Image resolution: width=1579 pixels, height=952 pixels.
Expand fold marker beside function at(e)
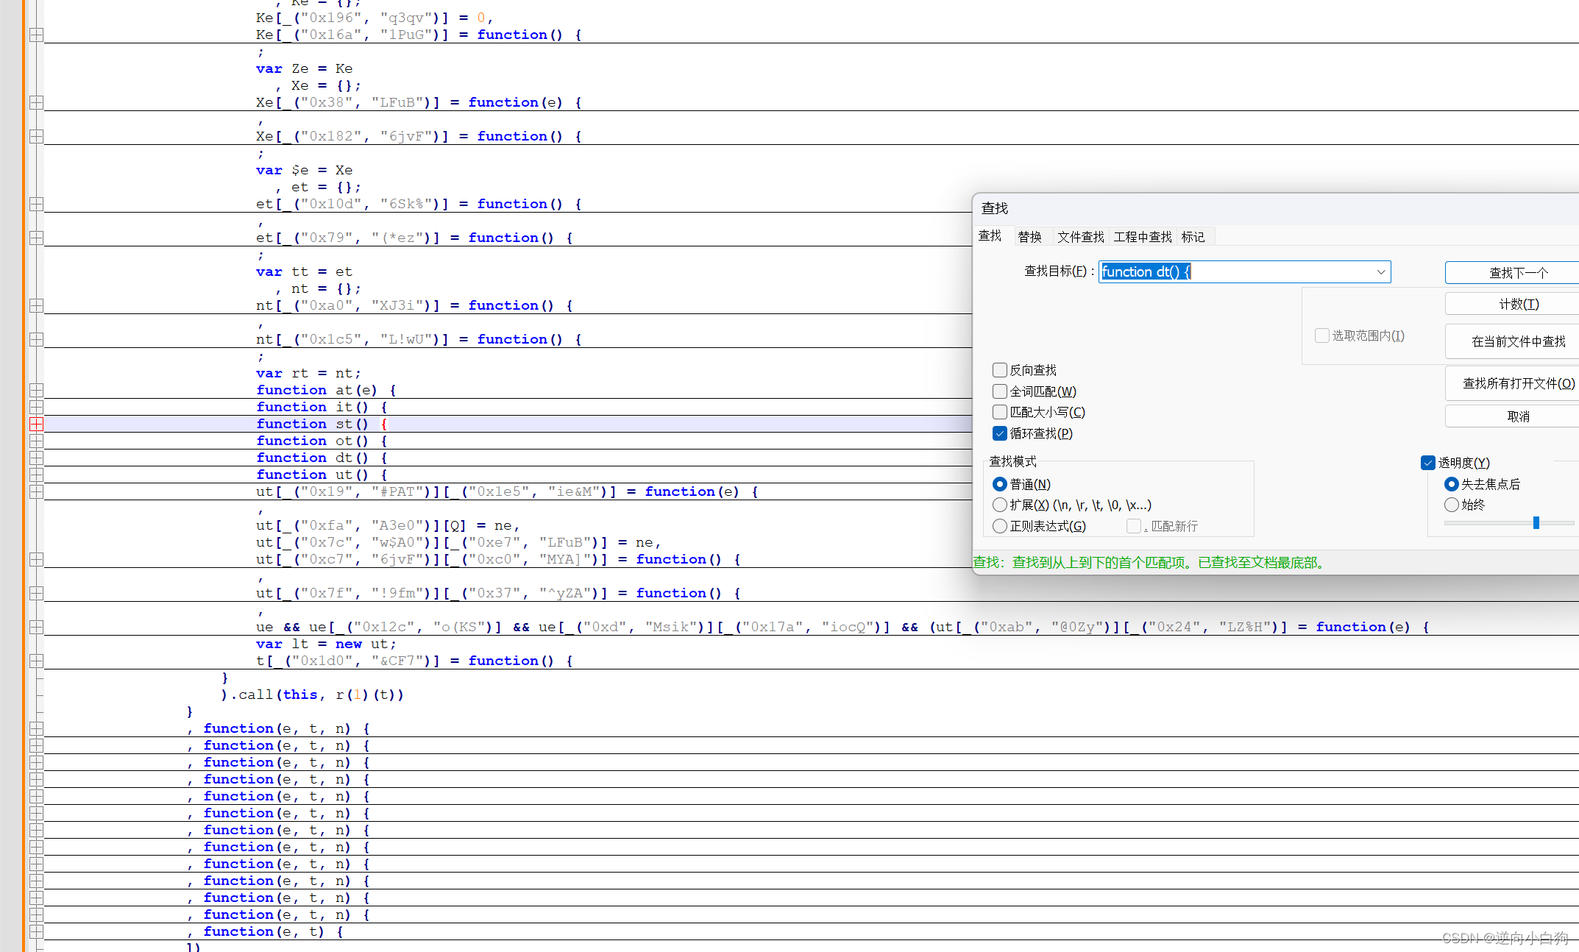click(36, 390)
